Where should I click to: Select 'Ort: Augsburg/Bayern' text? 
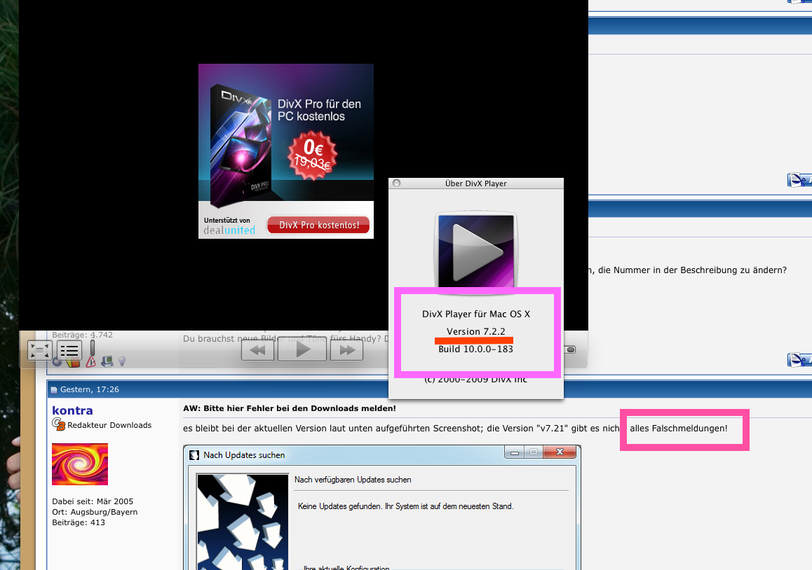point(95,512)
